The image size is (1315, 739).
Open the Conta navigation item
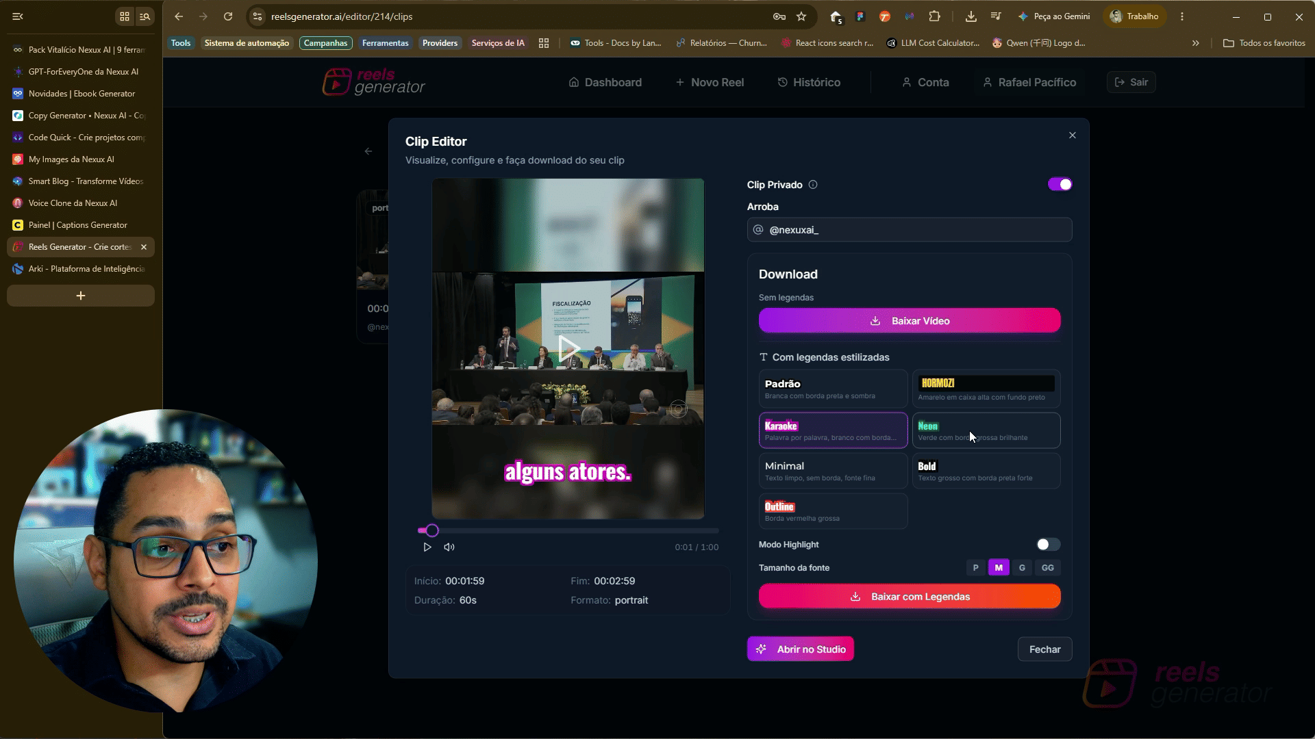(925, 82)
